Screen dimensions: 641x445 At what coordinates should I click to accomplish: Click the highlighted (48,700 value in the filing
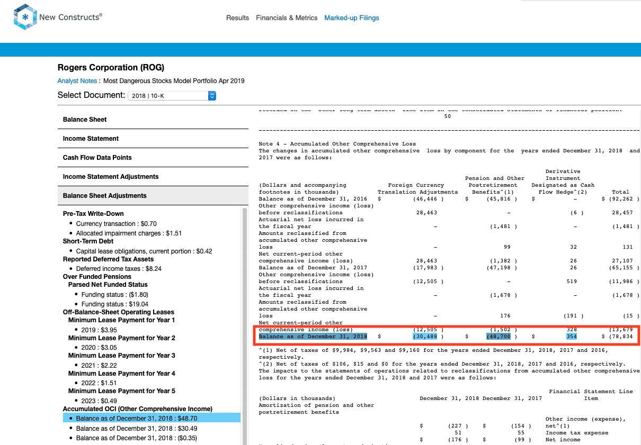click(x=498, y=337)
